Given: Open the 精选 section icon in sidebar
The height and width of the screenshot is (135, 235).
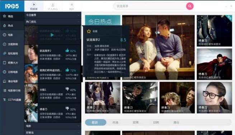Looking at the screenshot, I should point(5,16).
